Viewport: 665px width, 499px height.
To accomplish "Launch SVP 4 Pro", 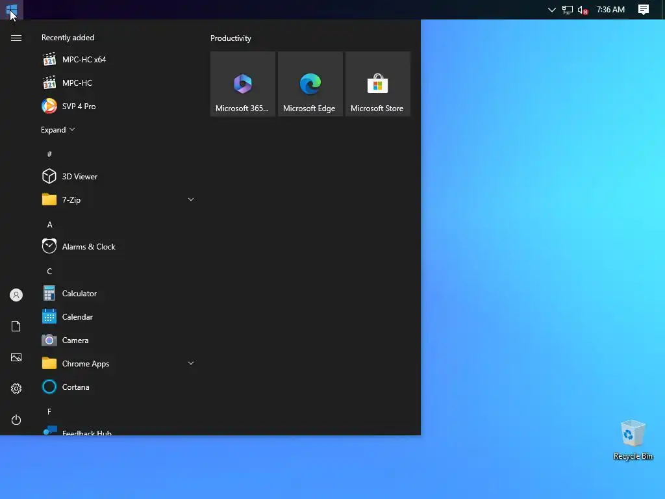I will (118, 106).
